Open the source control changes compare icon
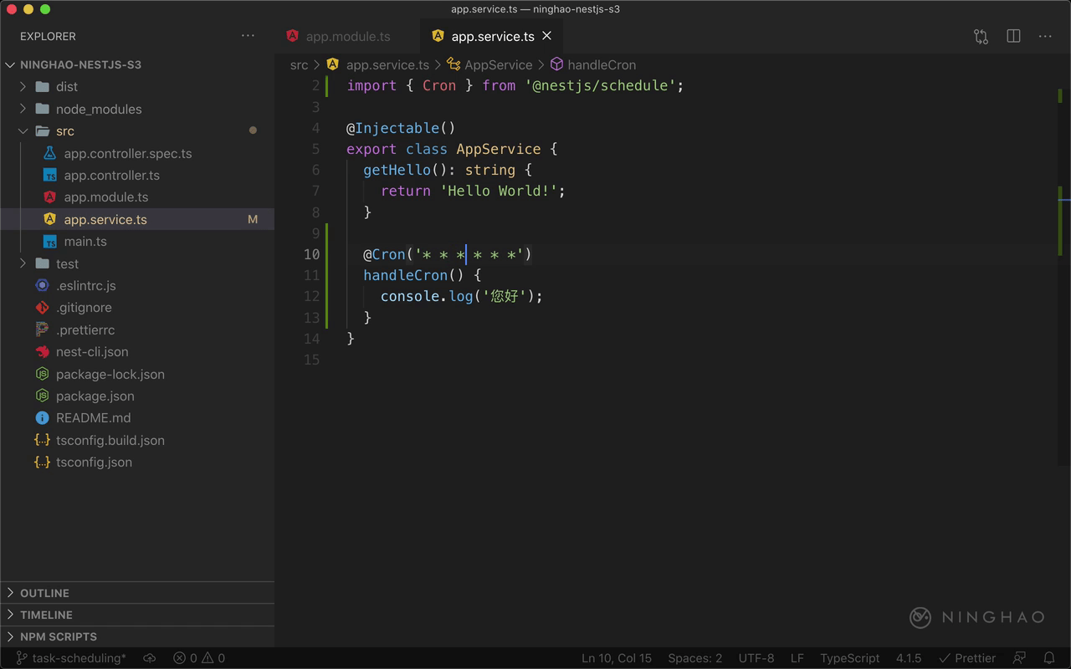1071x669 pixels. pos(981,37)
